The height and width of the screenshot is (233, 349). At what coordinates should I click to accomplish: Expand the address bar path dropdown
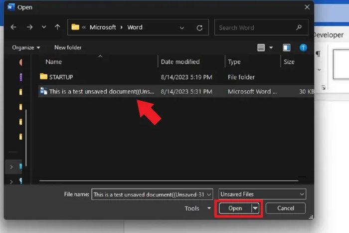pos(182,27)
